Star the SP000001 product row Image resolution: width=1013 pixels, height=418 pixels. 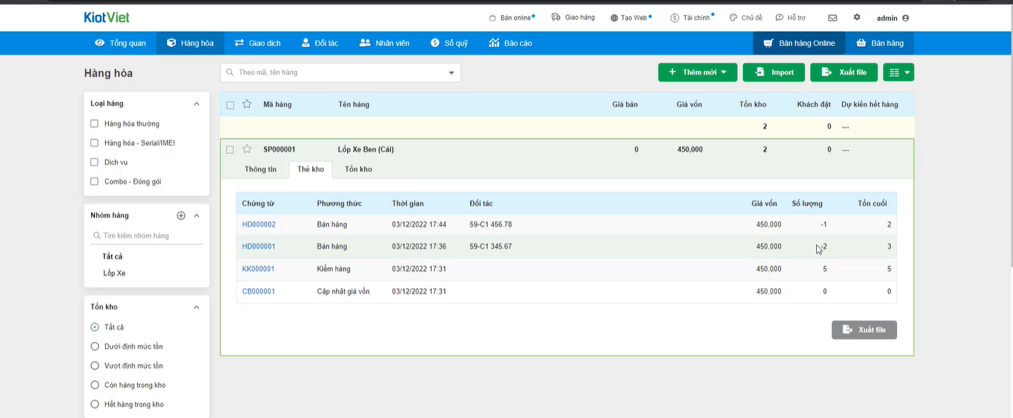click(x=247, y=149)
